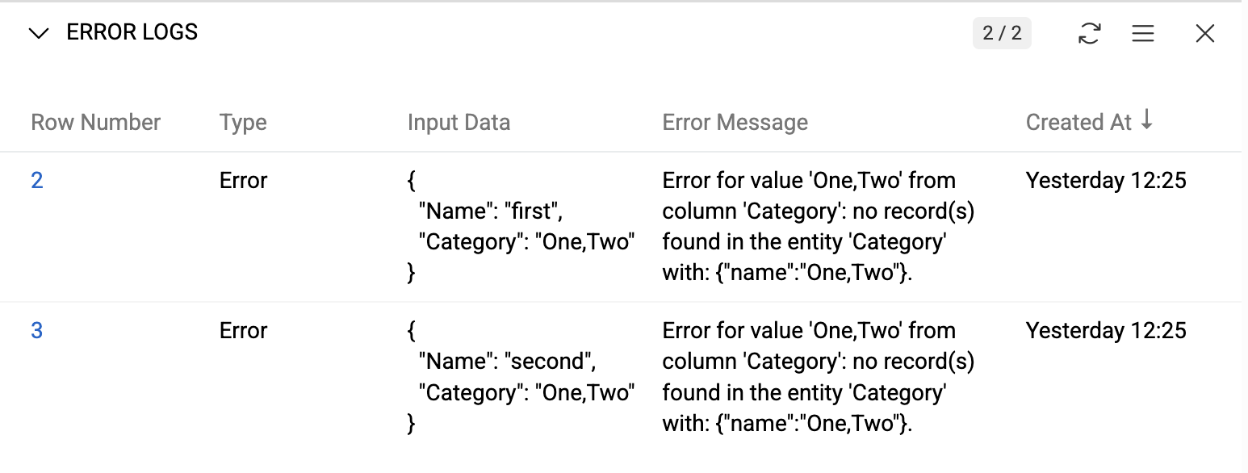Viewport: 1248px width, 473px height.
Task: Open the hamburger menu icon in the header
Action: coord(1143,33)
